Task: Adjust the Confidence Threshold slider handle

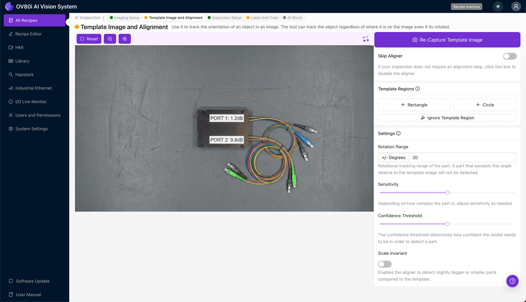Action: 447,224
